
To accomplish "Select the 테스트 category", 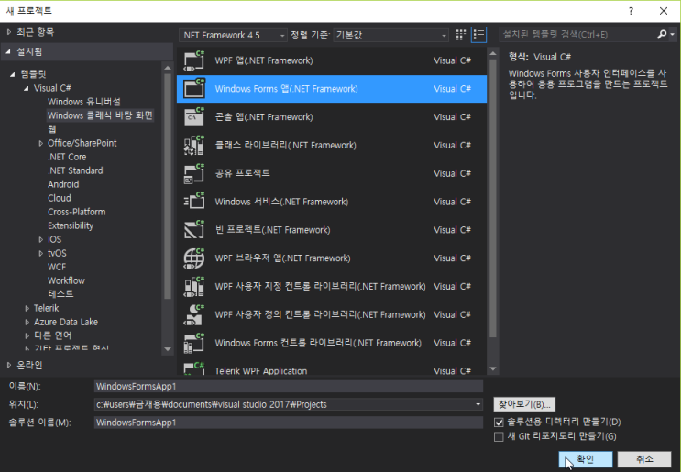I will tap(60, 294).
